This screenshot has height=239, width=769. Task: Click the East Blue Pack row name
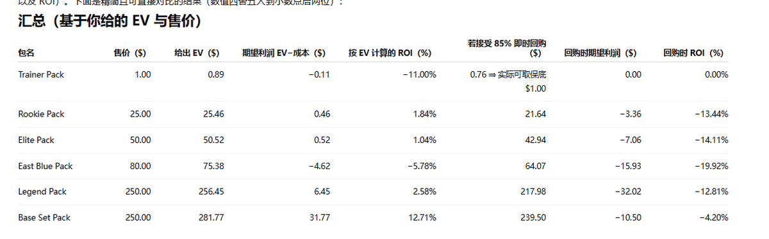45,166
